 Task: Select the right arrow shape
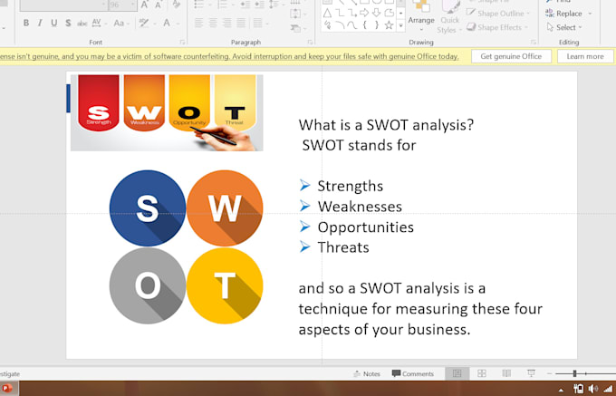[364, 14]
